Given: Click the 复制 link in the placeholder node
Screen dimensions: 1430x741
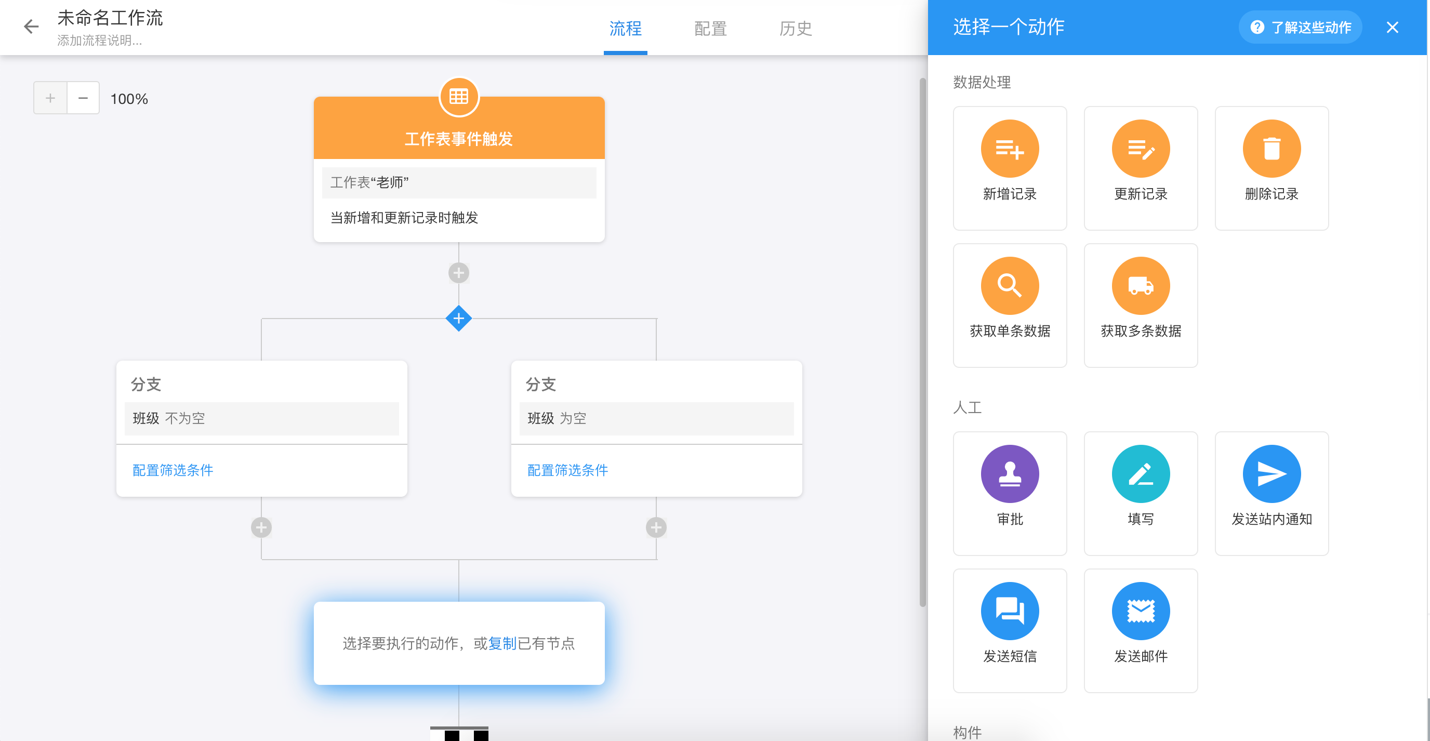Looking at the screenshot, I should [x=503, y=643].
